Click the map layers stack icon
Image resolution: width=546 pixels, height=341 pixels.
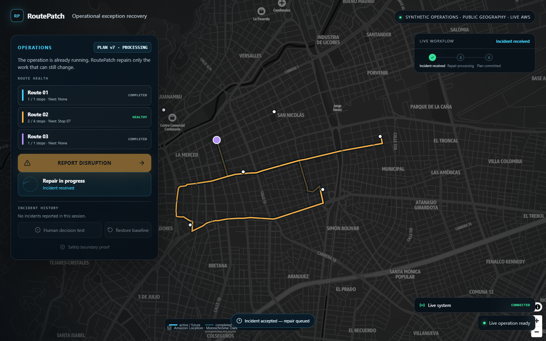(169, 328)
